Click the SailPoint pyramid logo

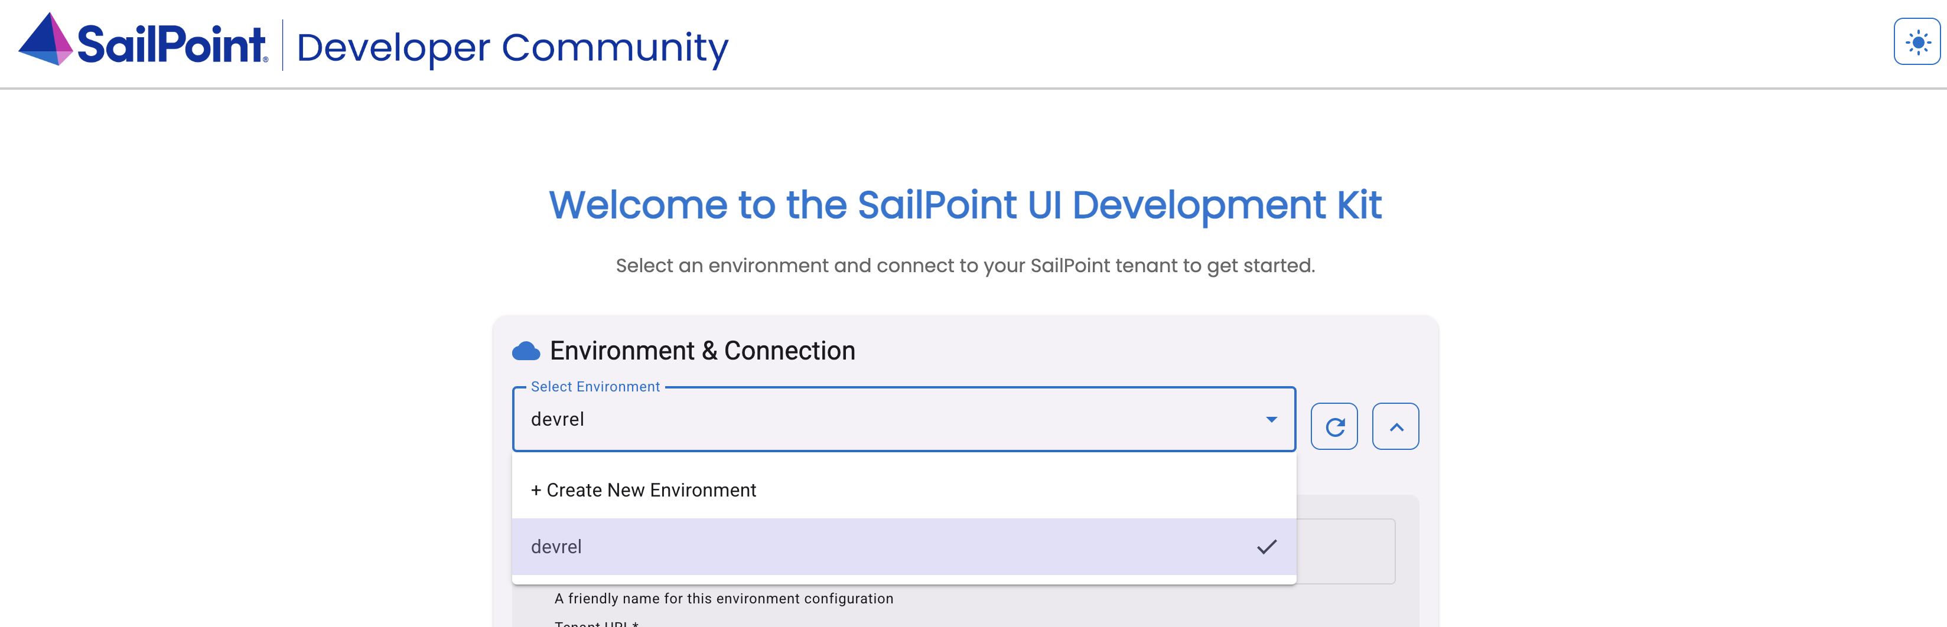(44, 40)
